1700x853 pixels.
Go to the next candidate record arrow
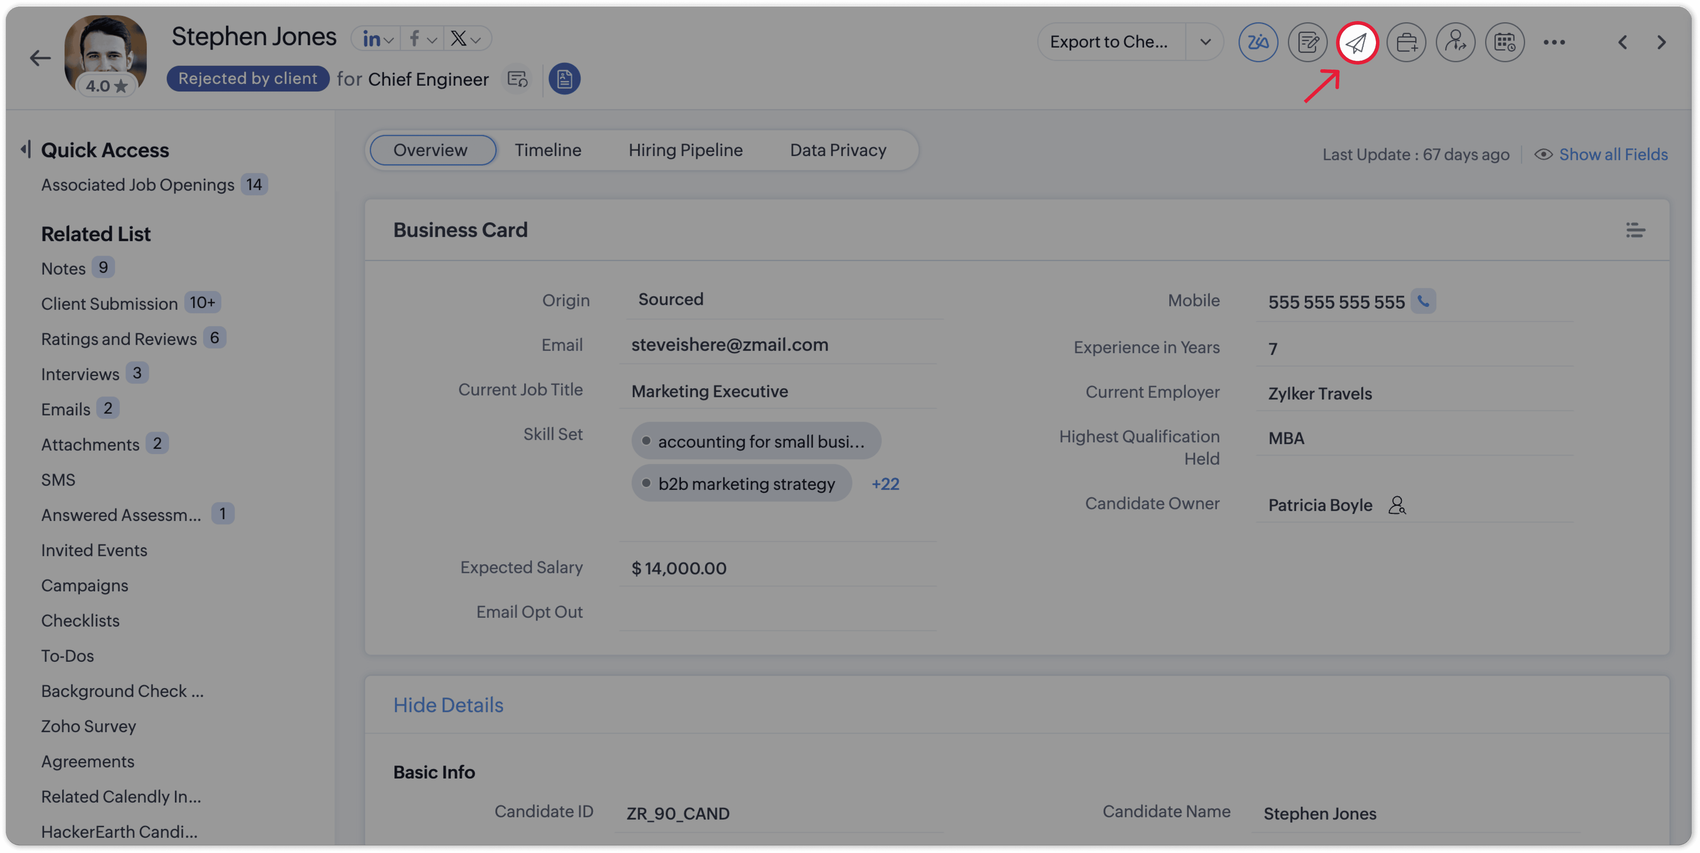pos(1661,43)
